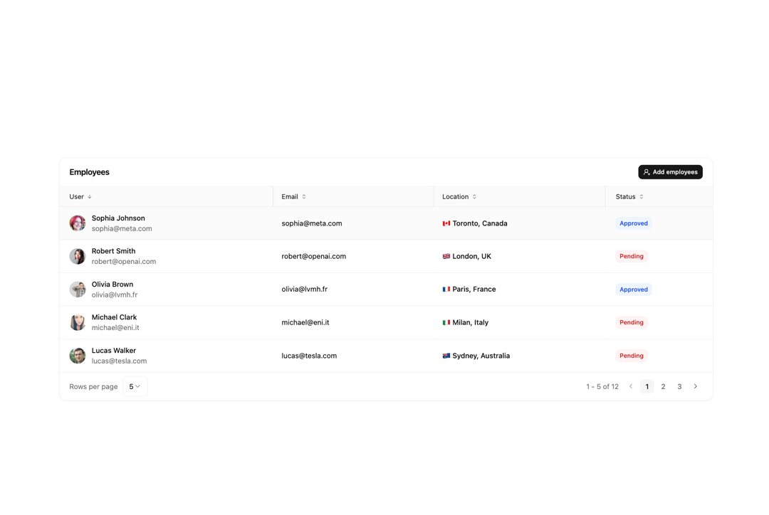Click the Status column header label
Screen dimensions: 769x515
click(x=625, y=197)
